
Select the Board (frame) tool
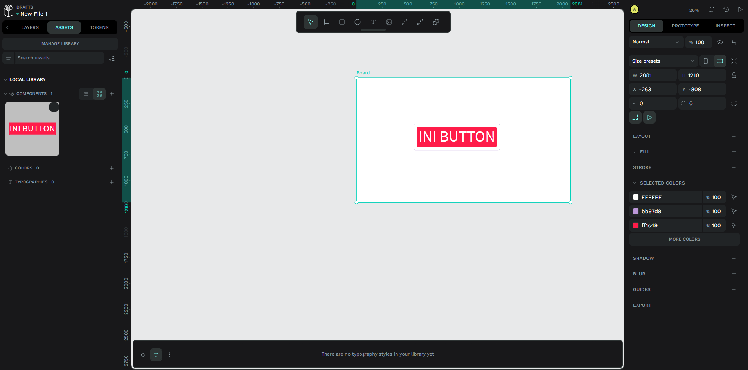326,22
